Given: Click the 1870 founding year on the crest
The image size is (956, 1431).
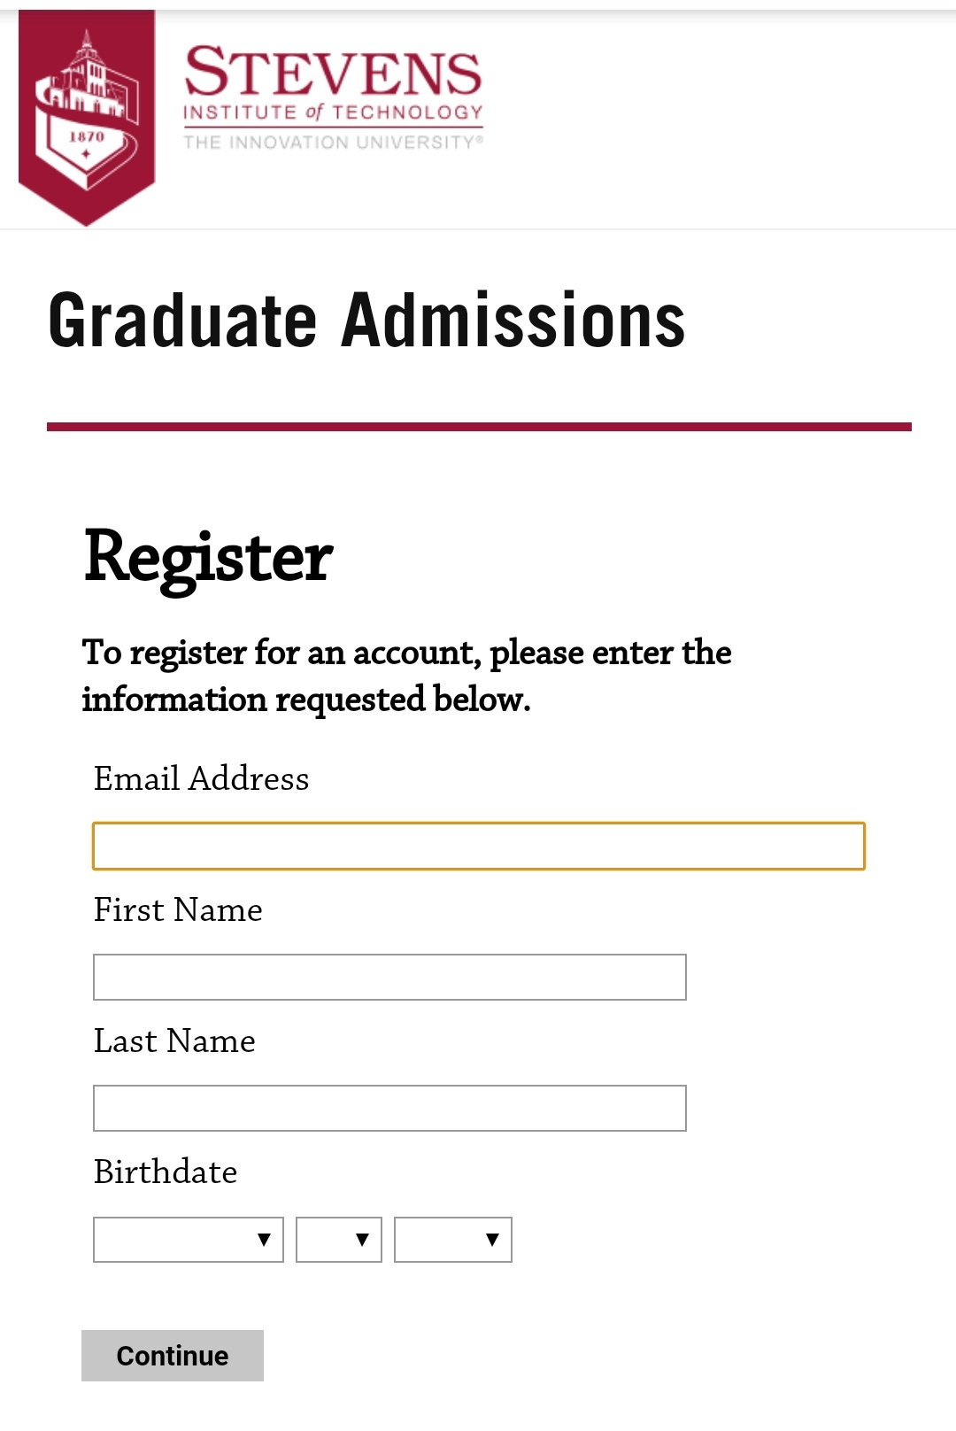Looking at the screenshot, I should [87, 136].
